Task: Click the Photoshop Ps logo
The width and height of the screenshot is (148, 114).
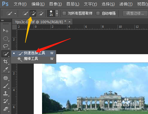Action: tap(5, 4)
